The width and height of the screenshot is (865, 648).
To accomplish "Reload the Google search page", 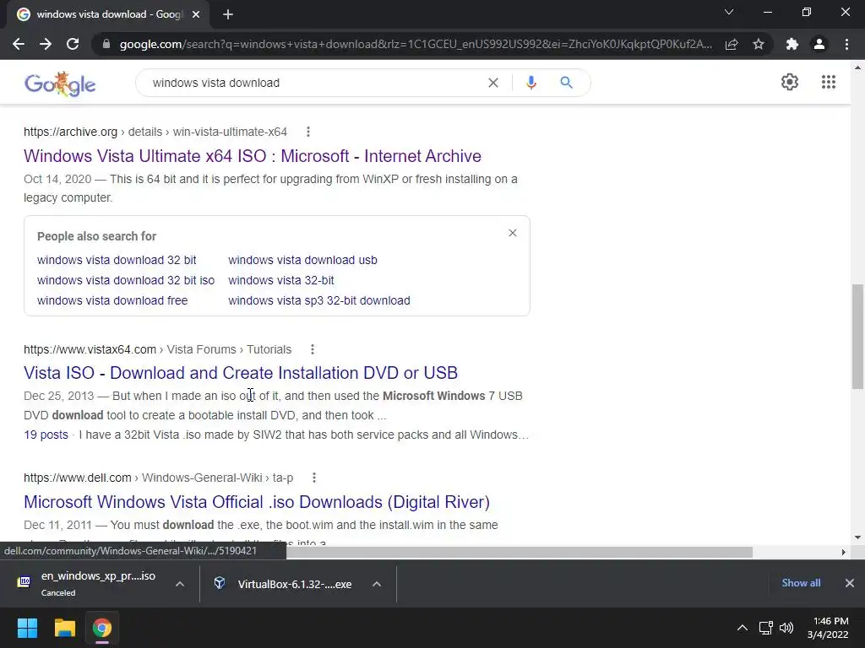I will click(x=73, y=44).
